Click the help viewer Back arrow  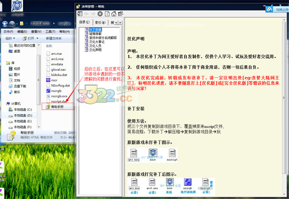pyautogui.click(x=86, y=14)
